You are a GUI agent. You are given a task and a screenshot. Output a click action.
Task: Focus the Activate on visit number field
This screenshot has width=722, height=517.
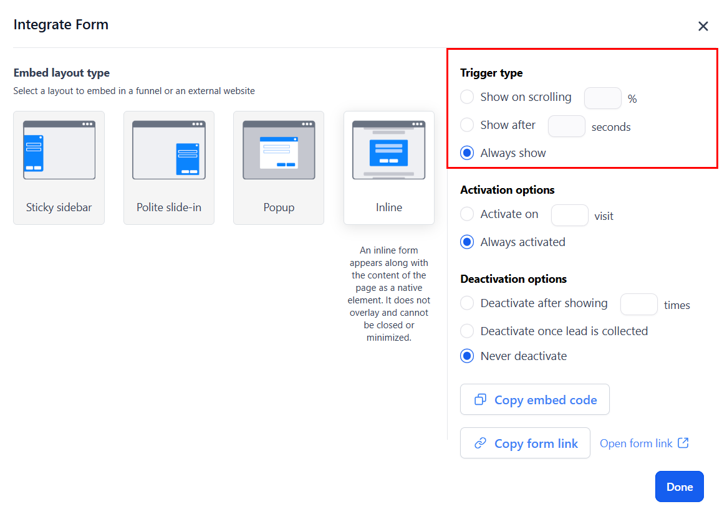coord(570,216)
